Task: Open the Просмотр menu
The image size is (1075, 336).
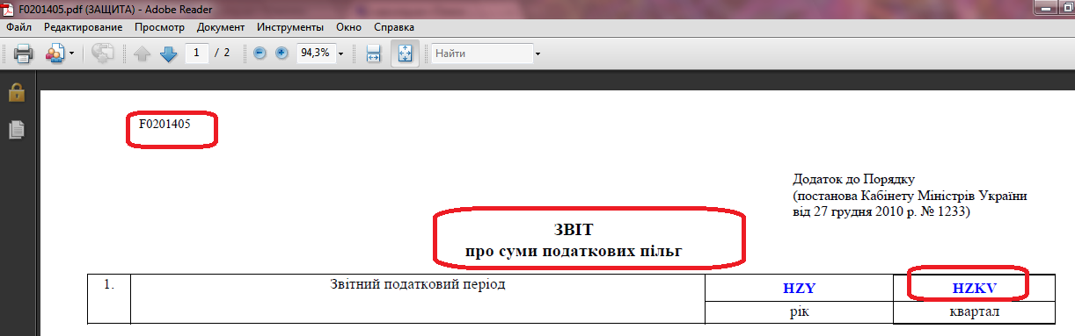Action: tap(159, 27)
